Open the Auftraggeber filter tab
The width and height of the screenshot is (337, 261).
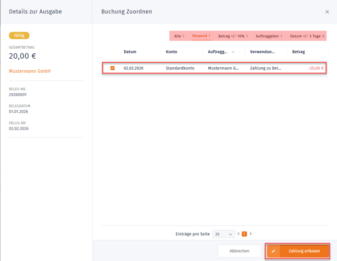(x=269, y=36)
